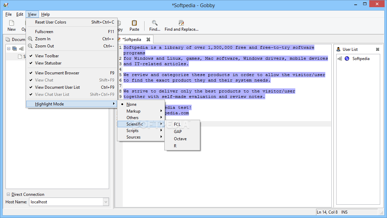This screenshot has height=218, width=387.
Task: Click in the Host Name input field
Action: click(x=66, y=202)
